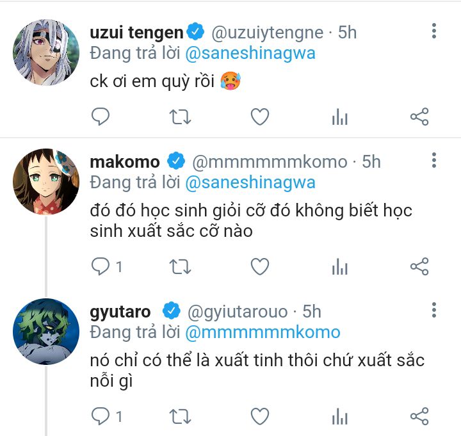Open @mmmmmmkomo mention in gyutaro's reply
This screenshot has height=436, width=461.
tap(263, 332)
